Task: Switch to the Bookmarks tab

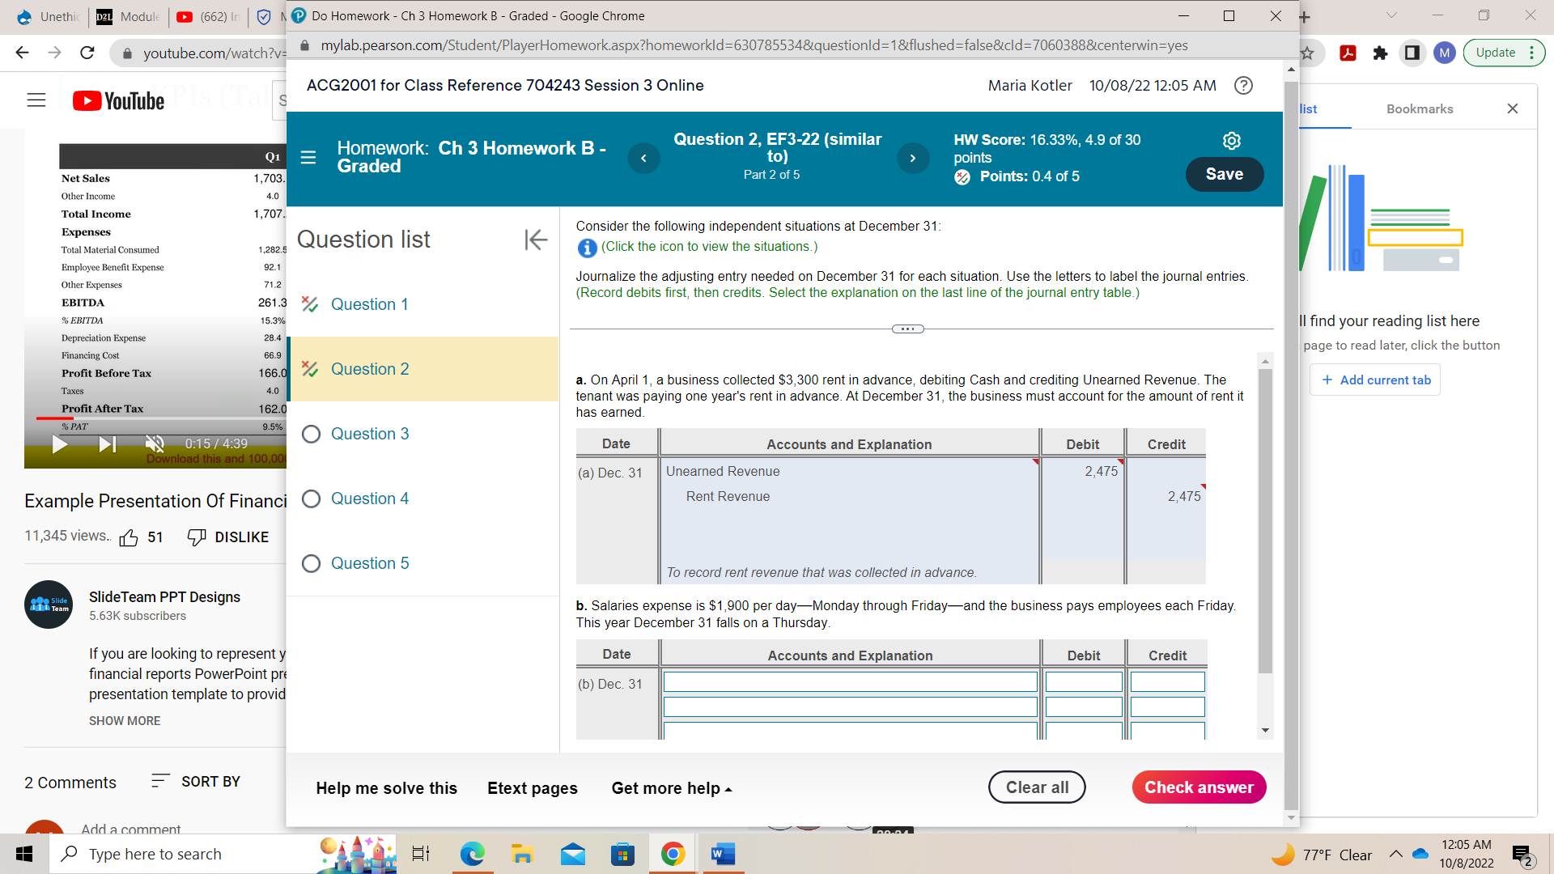Action: tap(1419, 108)
